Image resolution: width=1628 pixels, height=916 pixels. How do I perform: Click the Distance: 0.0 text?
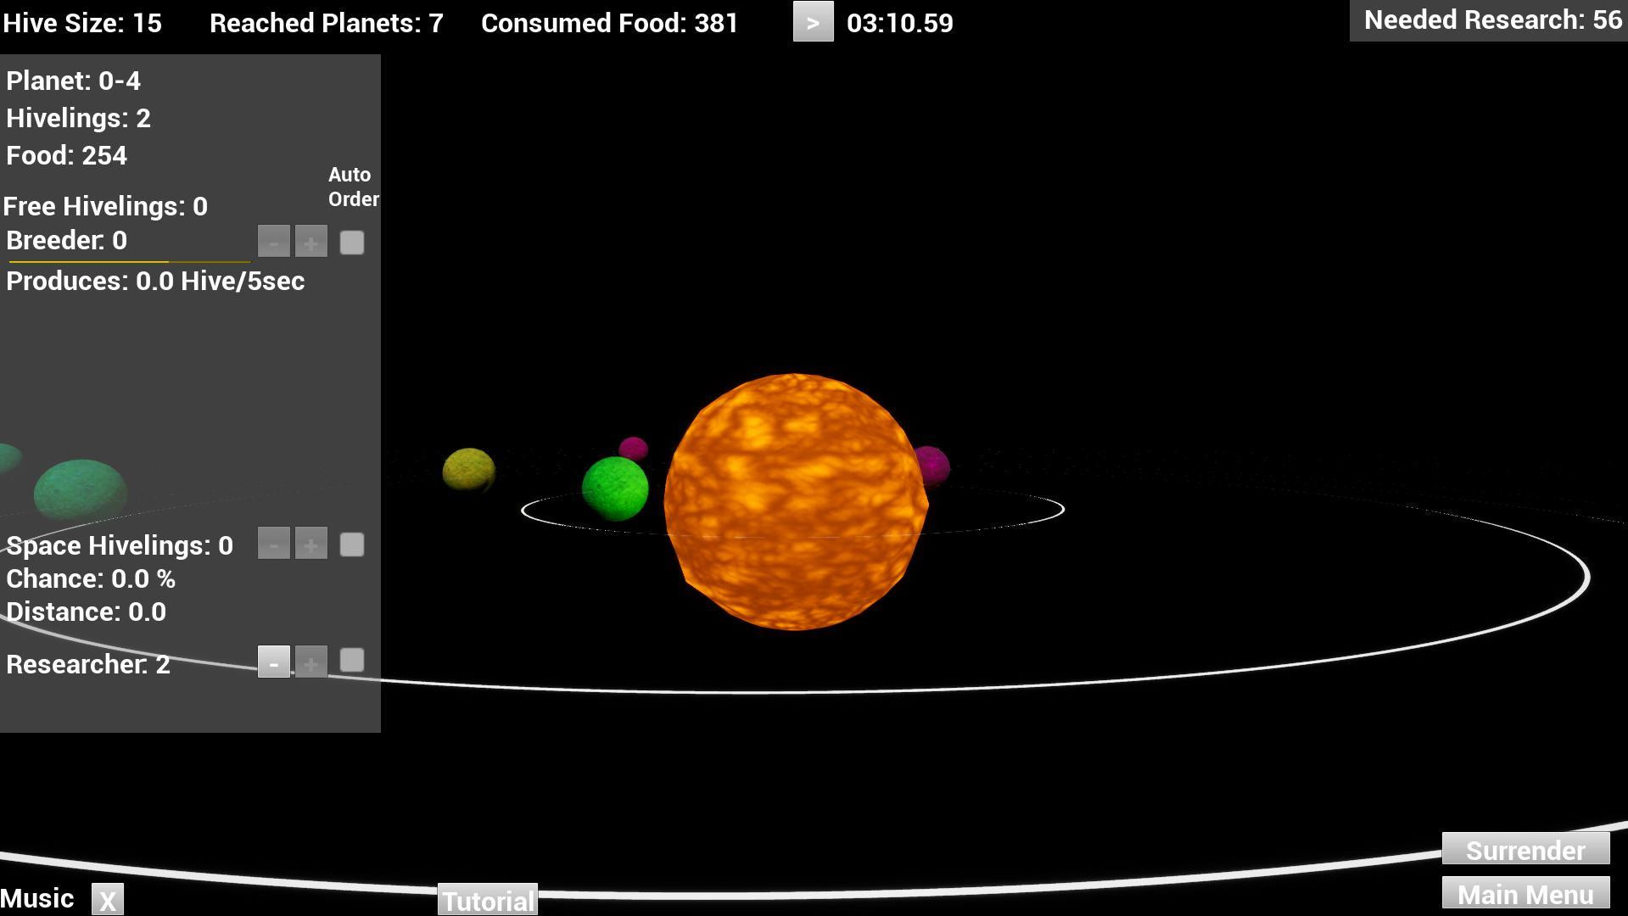click(x=86, y=612)
